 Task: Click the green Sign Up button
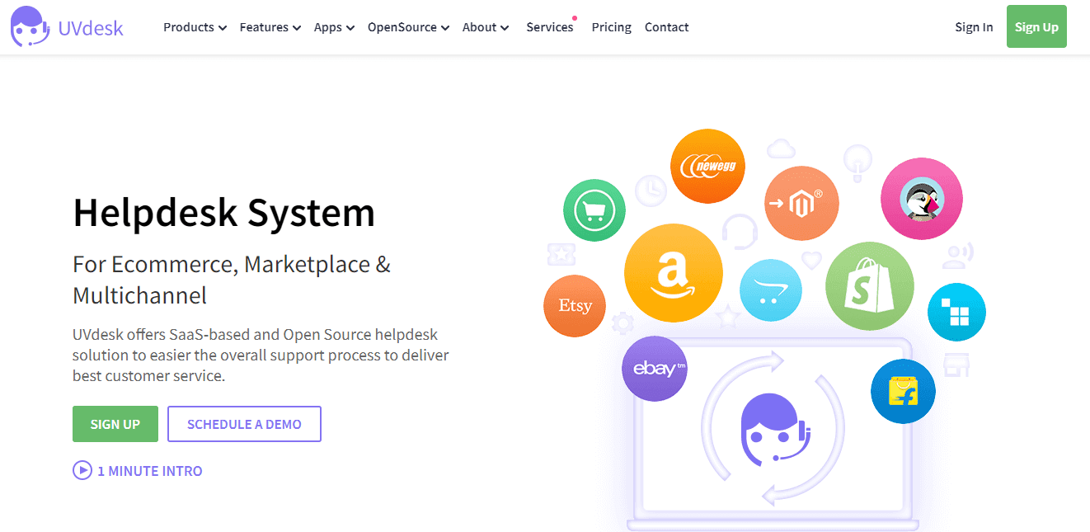(x=1036, y=26)
